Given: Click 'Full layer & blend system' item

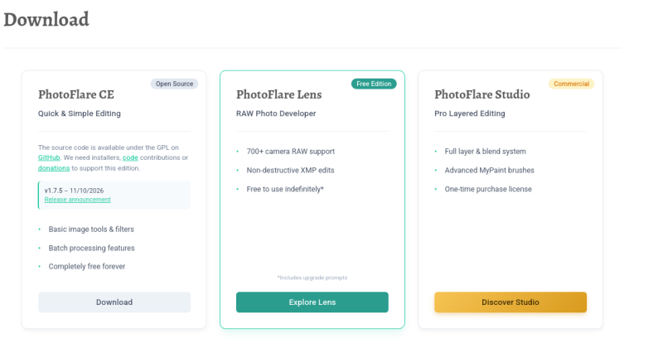Looking at the screenshot, I should pos(485,152).
